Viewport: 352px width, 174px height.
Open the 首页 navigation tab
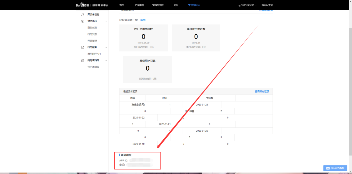tap(122, 5)
